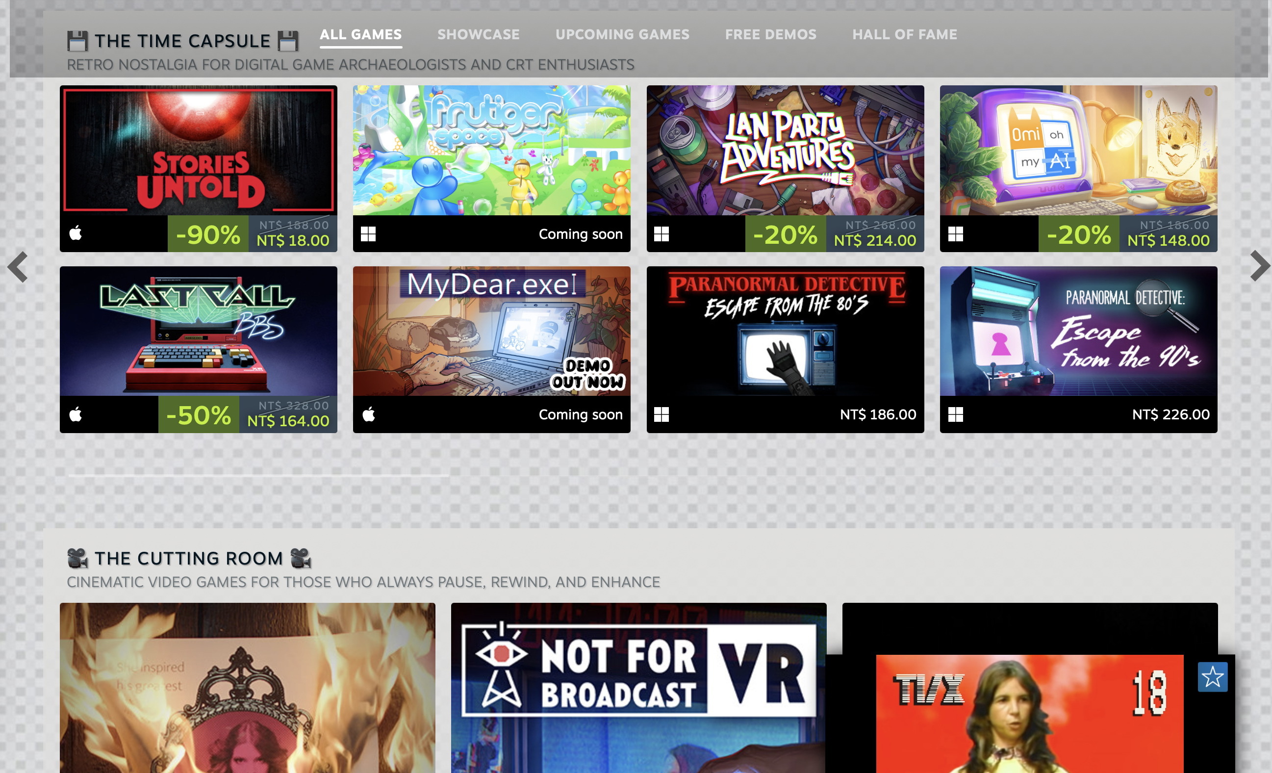Open the Stories Untold game artwork
Image resolution: width=1272 pixels, height=773 pixels.
click(198, 150)
